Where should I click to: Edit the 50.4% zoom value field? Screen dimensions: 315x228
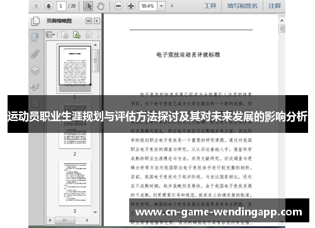point(148,6)
